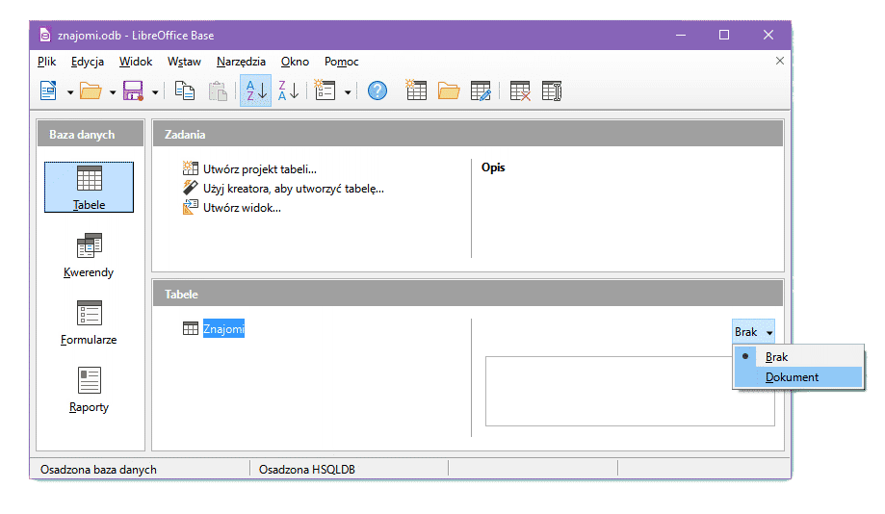Screen dimensions: 885x514
Task: Select Formularze in the database pane
Action: click(89, 322)
